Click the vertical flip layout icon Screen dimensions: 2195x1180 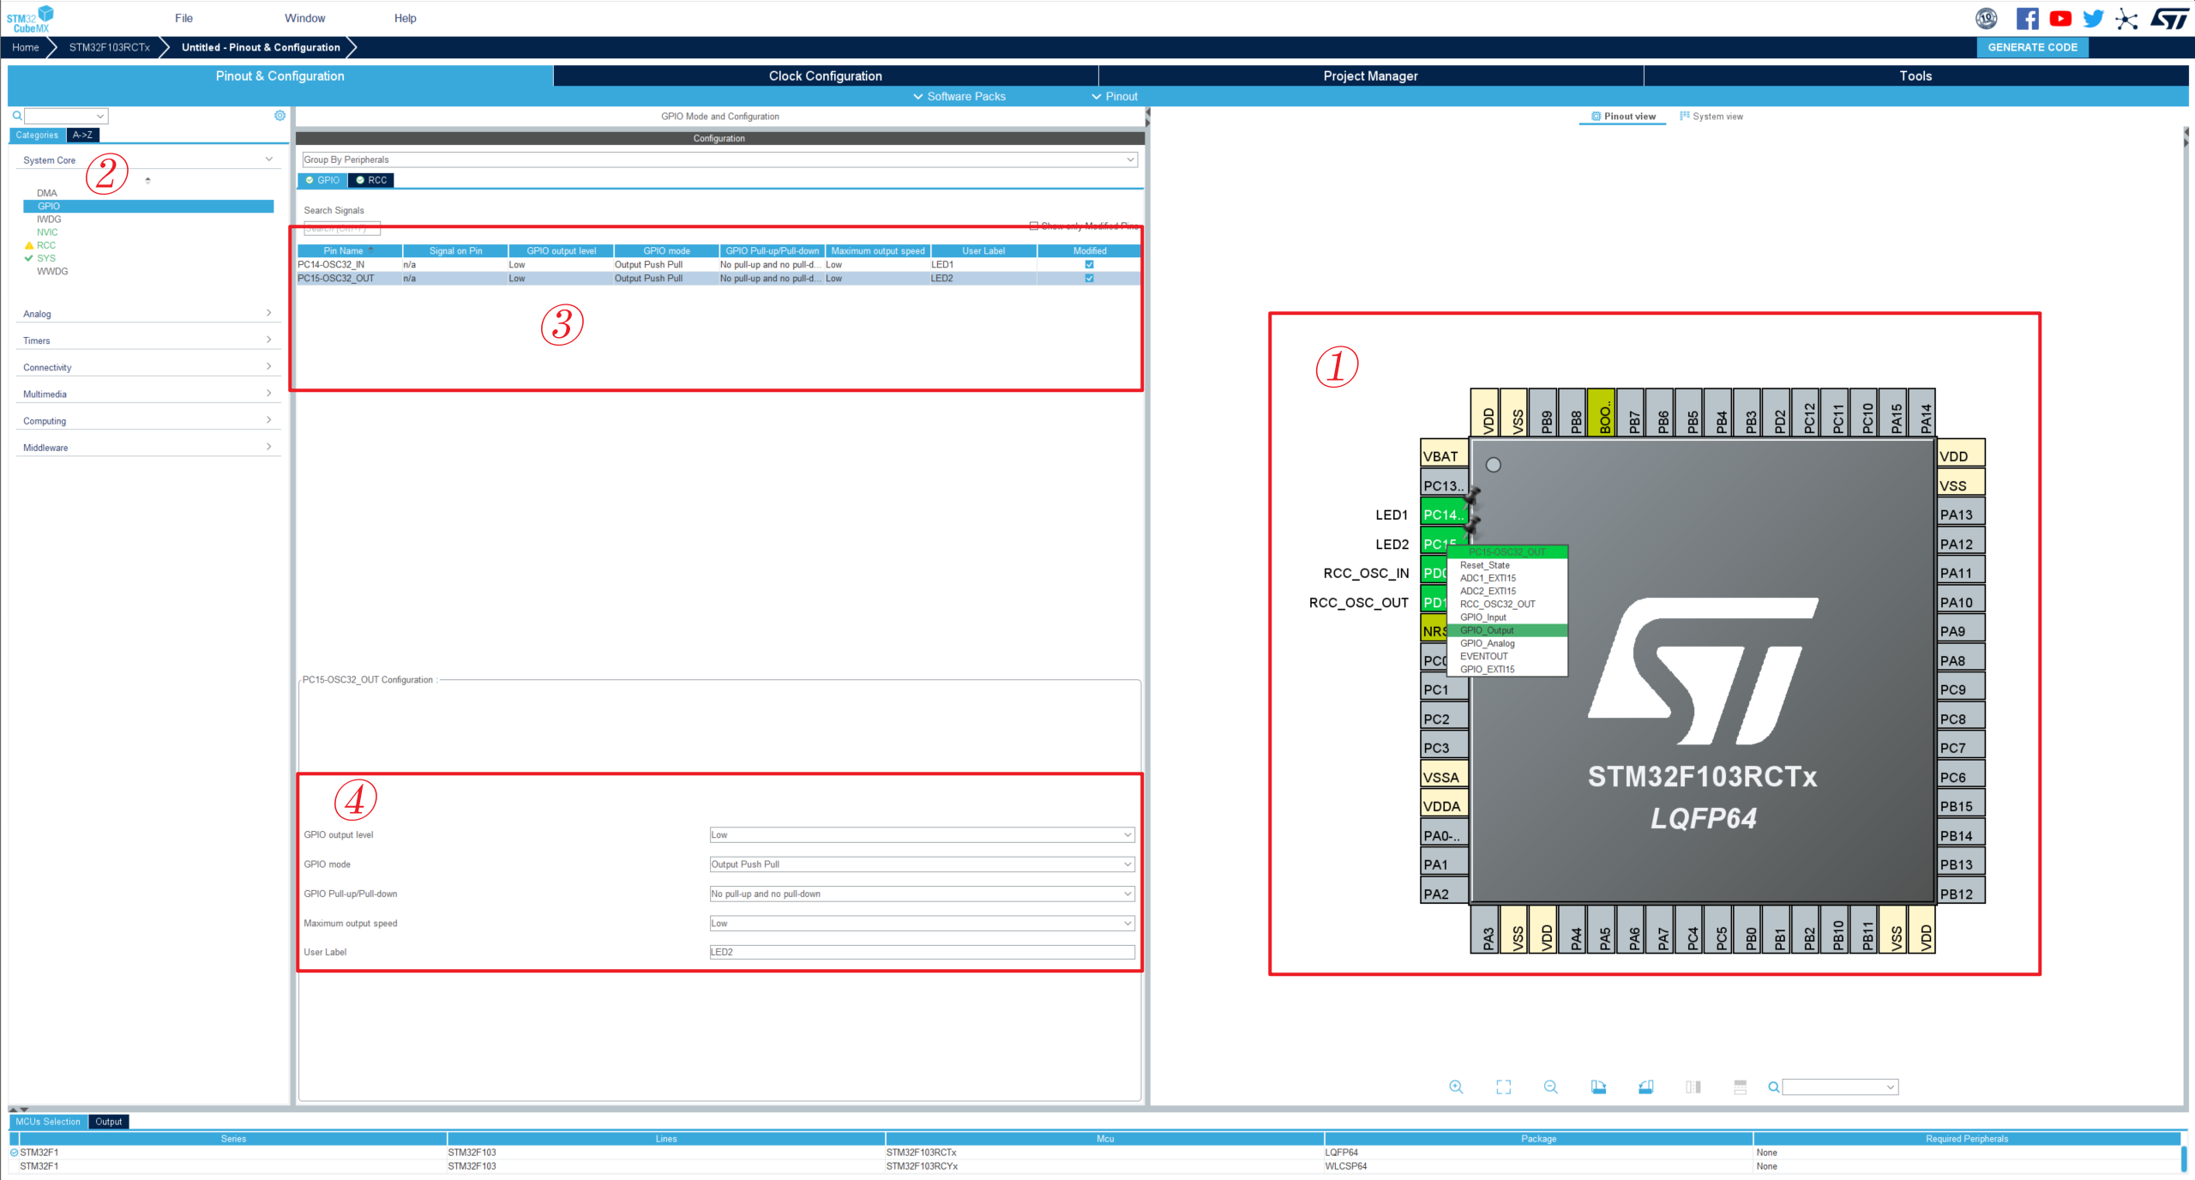[1693, 1087]
